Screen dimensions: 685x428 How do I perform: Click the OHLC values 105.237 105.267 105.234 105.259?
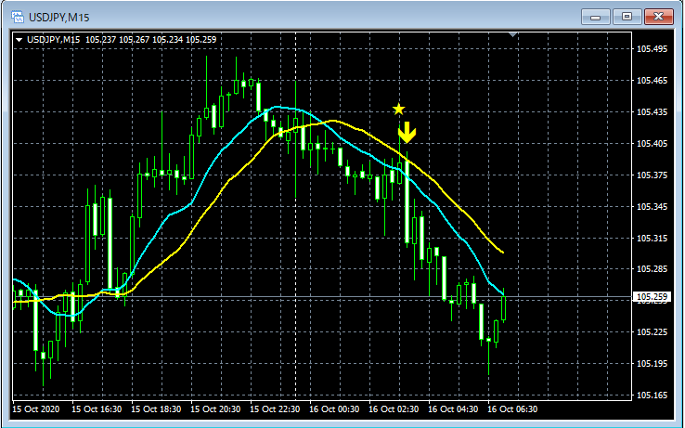coord(150,40)
